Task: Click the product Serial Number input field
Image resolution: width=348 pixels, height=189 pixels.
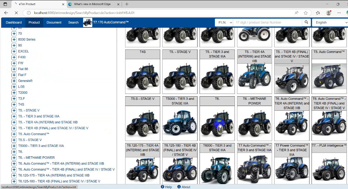Action: (x=267, y=22)
